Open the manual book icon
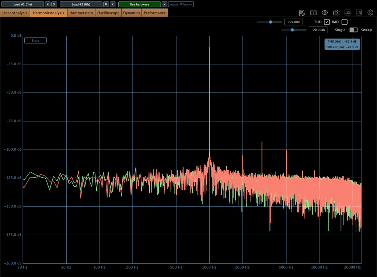Viewport: 377px width, 277px height. tap(314, 13)
